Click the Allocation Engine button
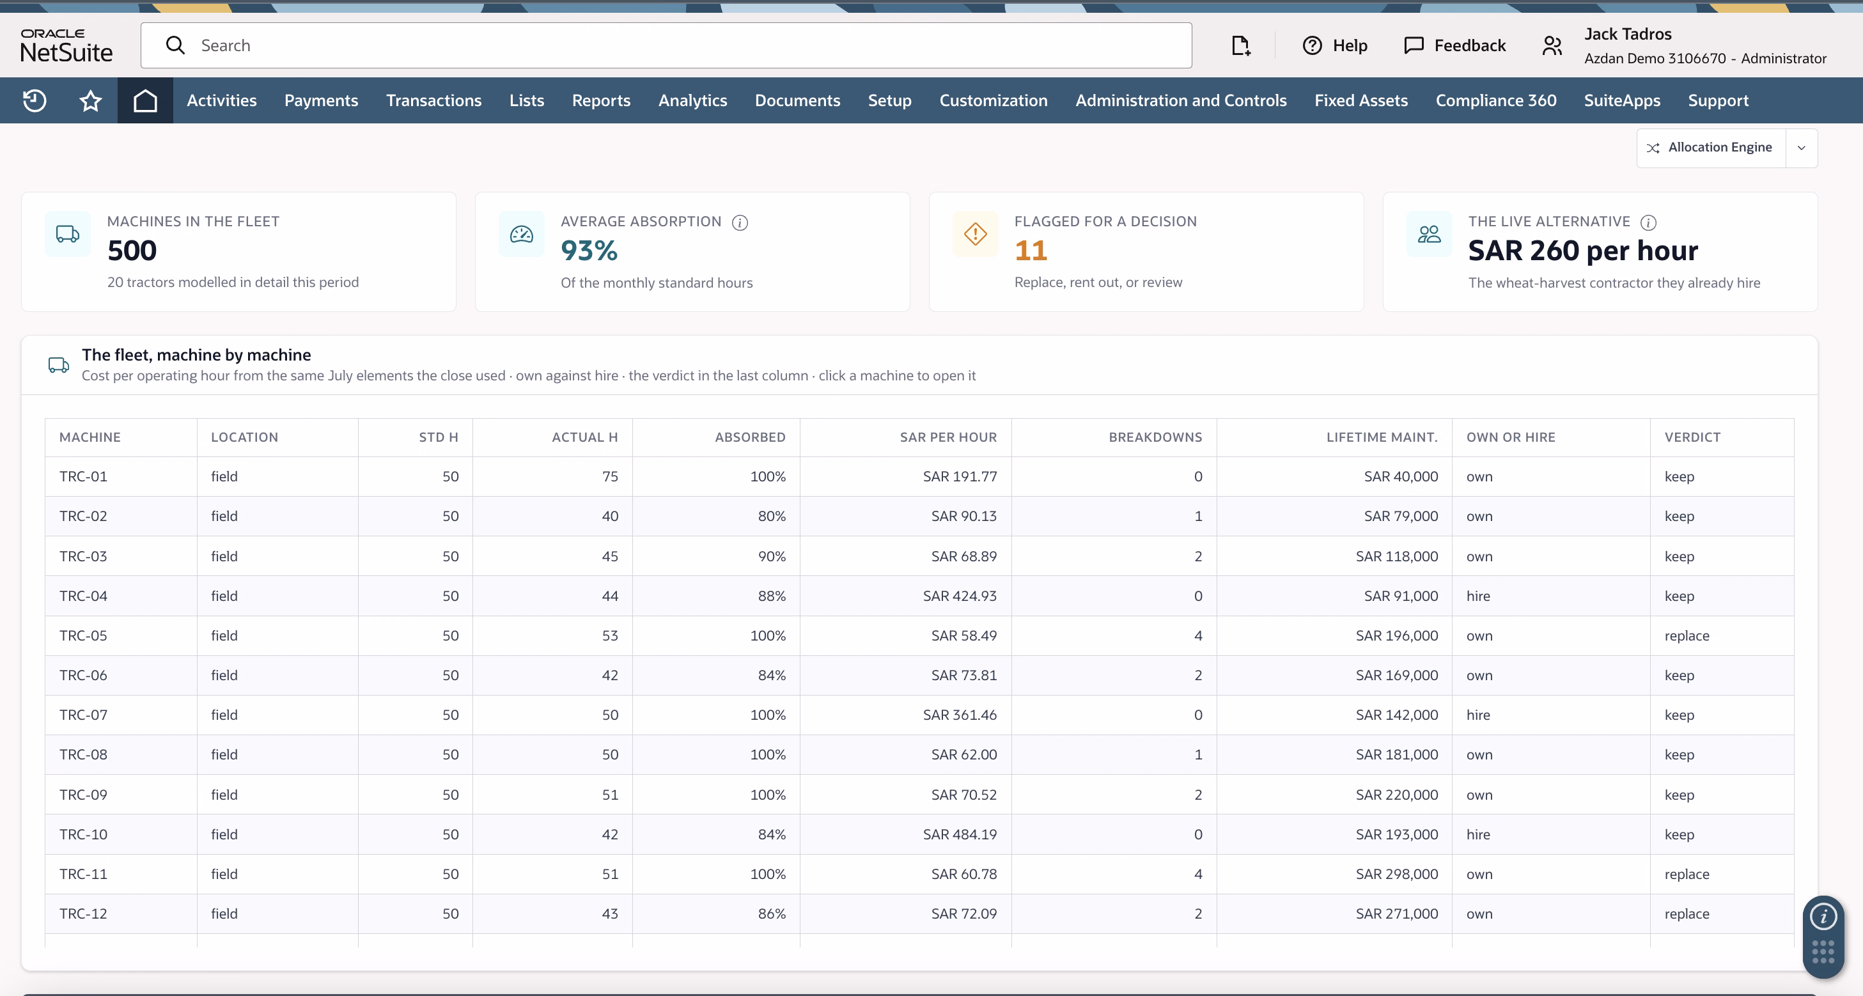Screen dimensions: 1863x996 click(x=1711, y=148)
